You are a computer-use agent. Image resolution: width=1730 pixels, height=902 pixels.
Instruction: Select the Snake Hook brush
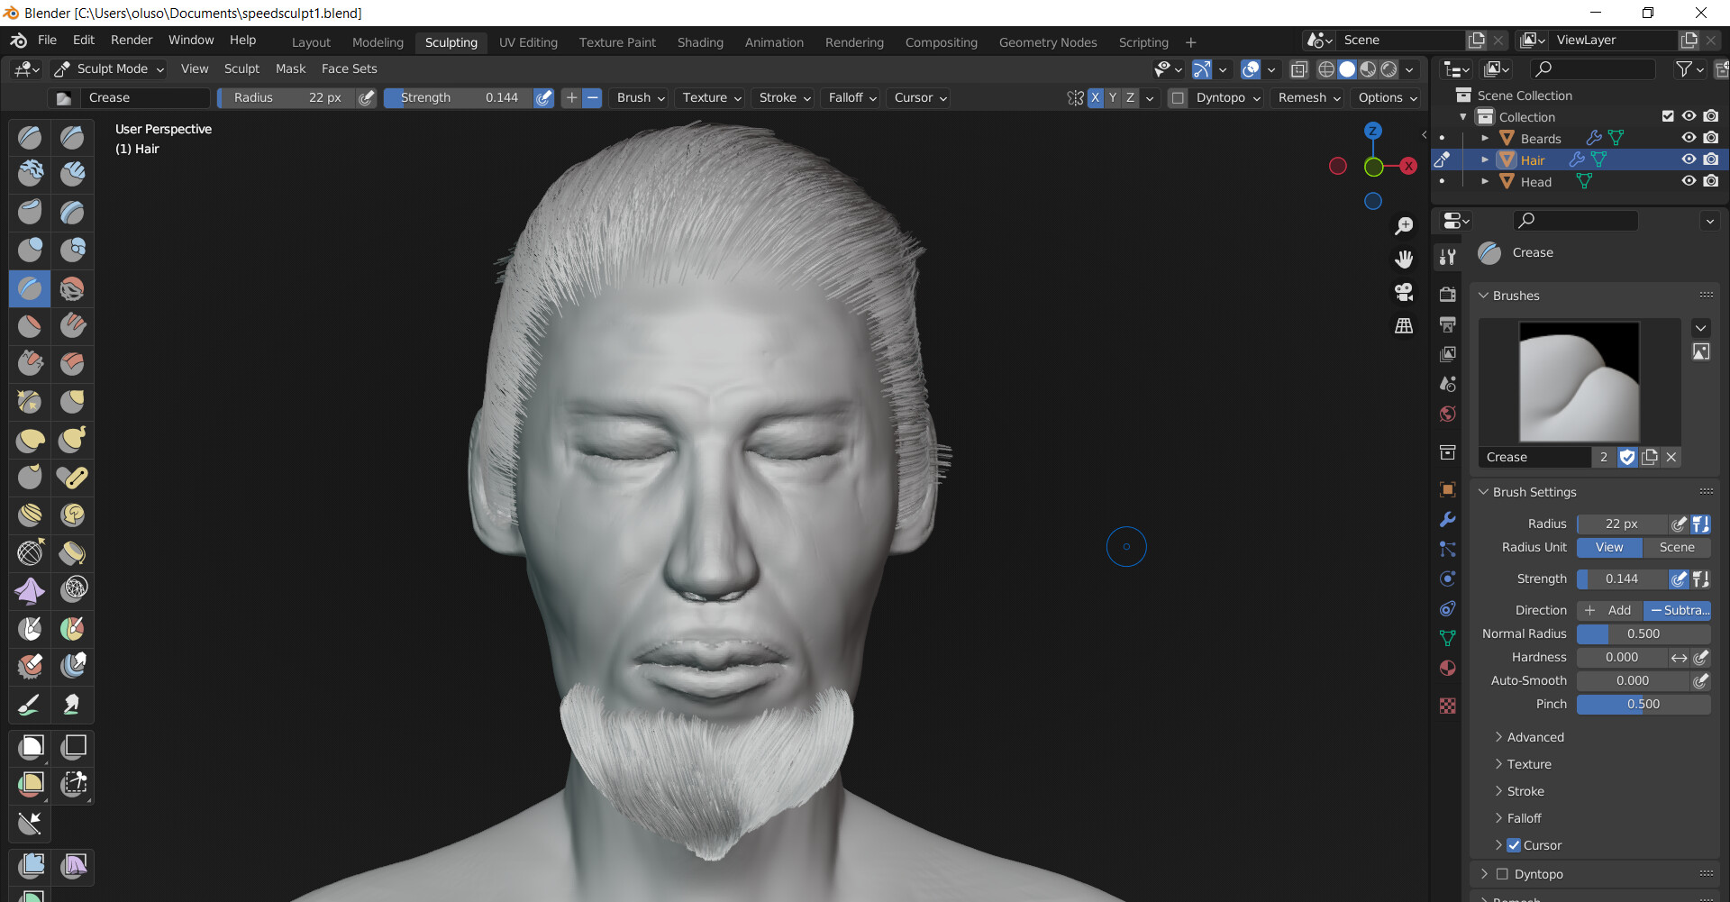(73, 440)
